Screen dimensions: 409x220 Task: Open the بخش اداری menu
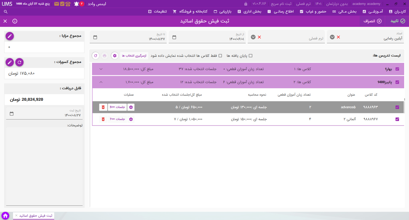click(x=249, y=12)
